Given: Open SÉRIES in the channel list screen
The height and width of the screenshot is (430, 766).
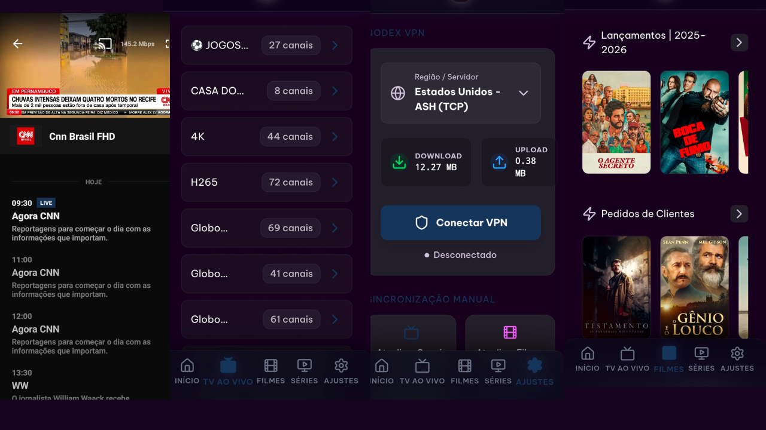Looking at the screenshot, I should 304,371.
